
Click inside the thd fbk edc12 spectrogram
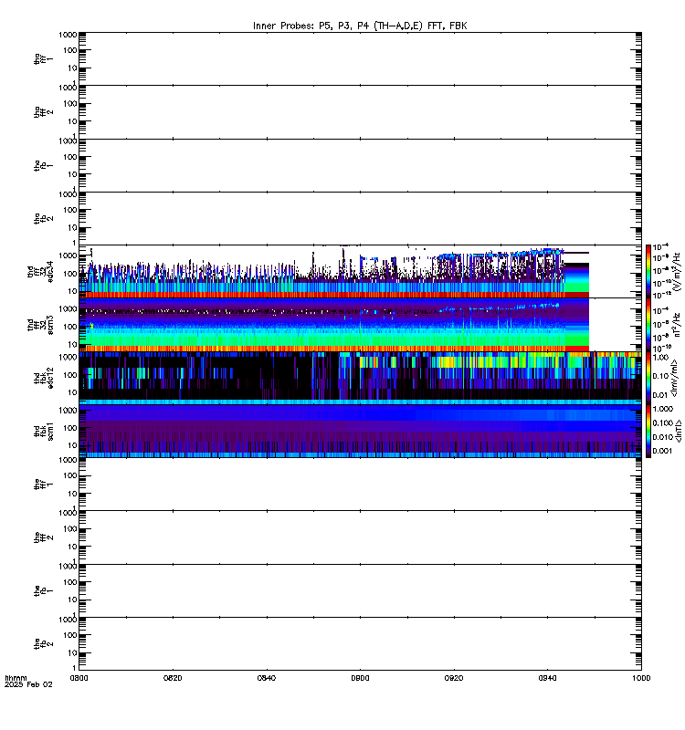(360, 378)
